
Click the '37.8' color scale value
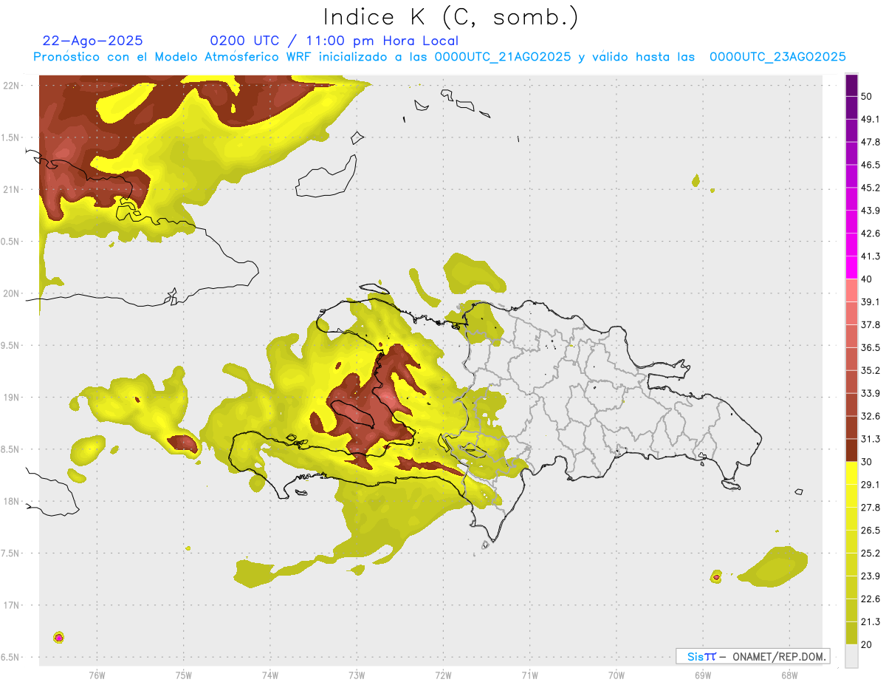[x=870, y=324]
